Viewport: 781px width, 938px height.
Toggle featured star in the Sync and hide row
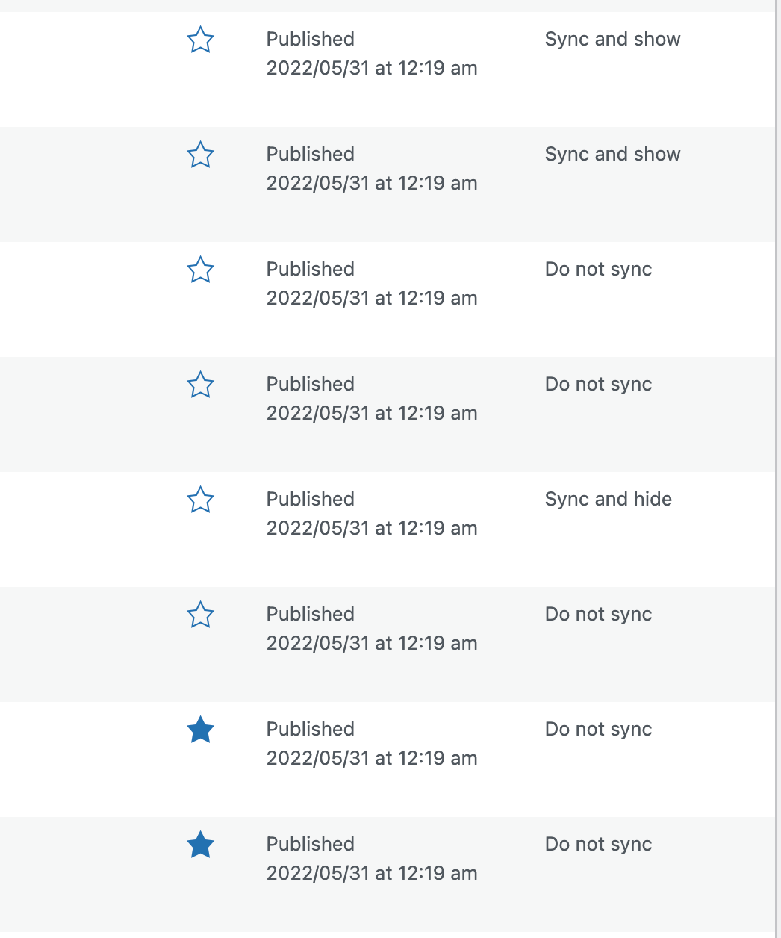[x=200, y=500]
